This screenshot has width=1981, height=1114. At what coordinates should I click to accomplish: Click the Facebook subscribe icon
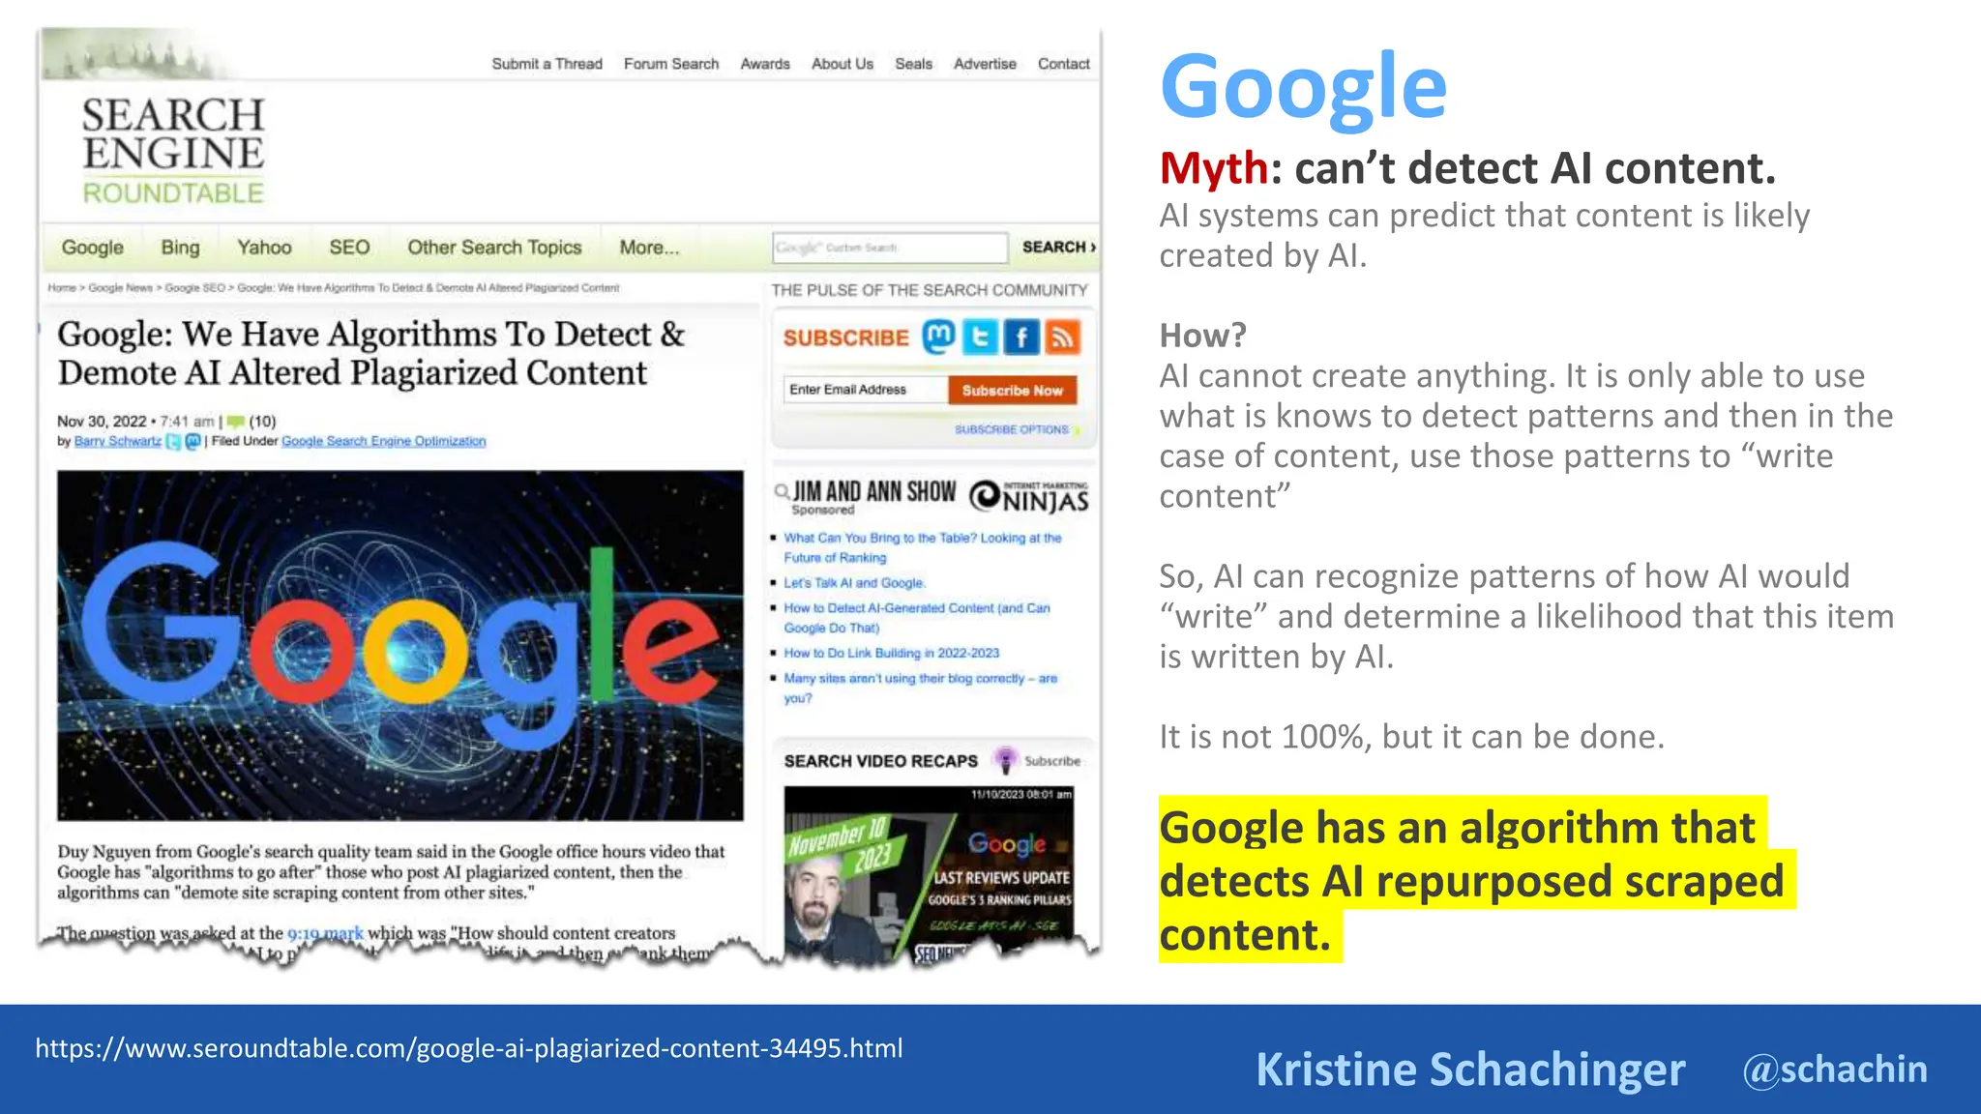(1021, 337)
